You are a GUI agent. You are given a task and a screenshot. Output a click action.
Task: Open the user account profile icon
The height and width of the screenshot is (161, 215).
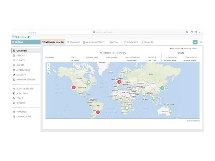click(201, 32)
